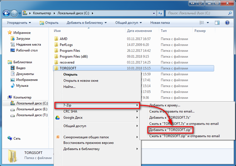Click the Open button in toolbar

tap(49, 23)
